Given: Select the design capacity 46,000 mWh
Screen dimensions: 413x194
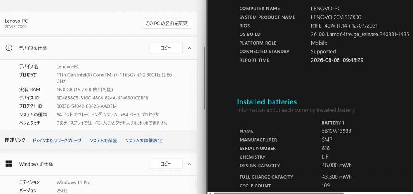Looking at the screenshot, I should coord(337,165).
